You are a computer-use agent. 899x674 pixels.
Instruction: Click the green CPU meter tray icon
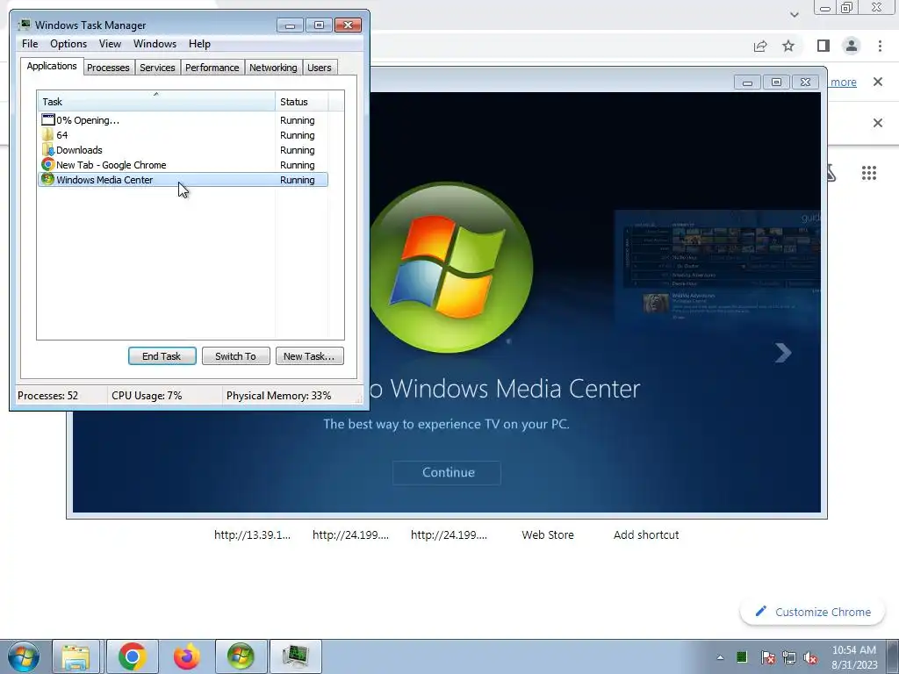tap(742, 656)
